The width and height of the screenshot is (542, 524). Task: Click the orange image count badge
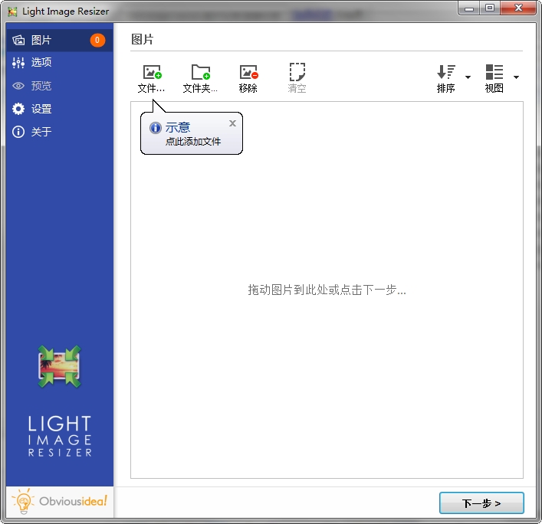97,40
